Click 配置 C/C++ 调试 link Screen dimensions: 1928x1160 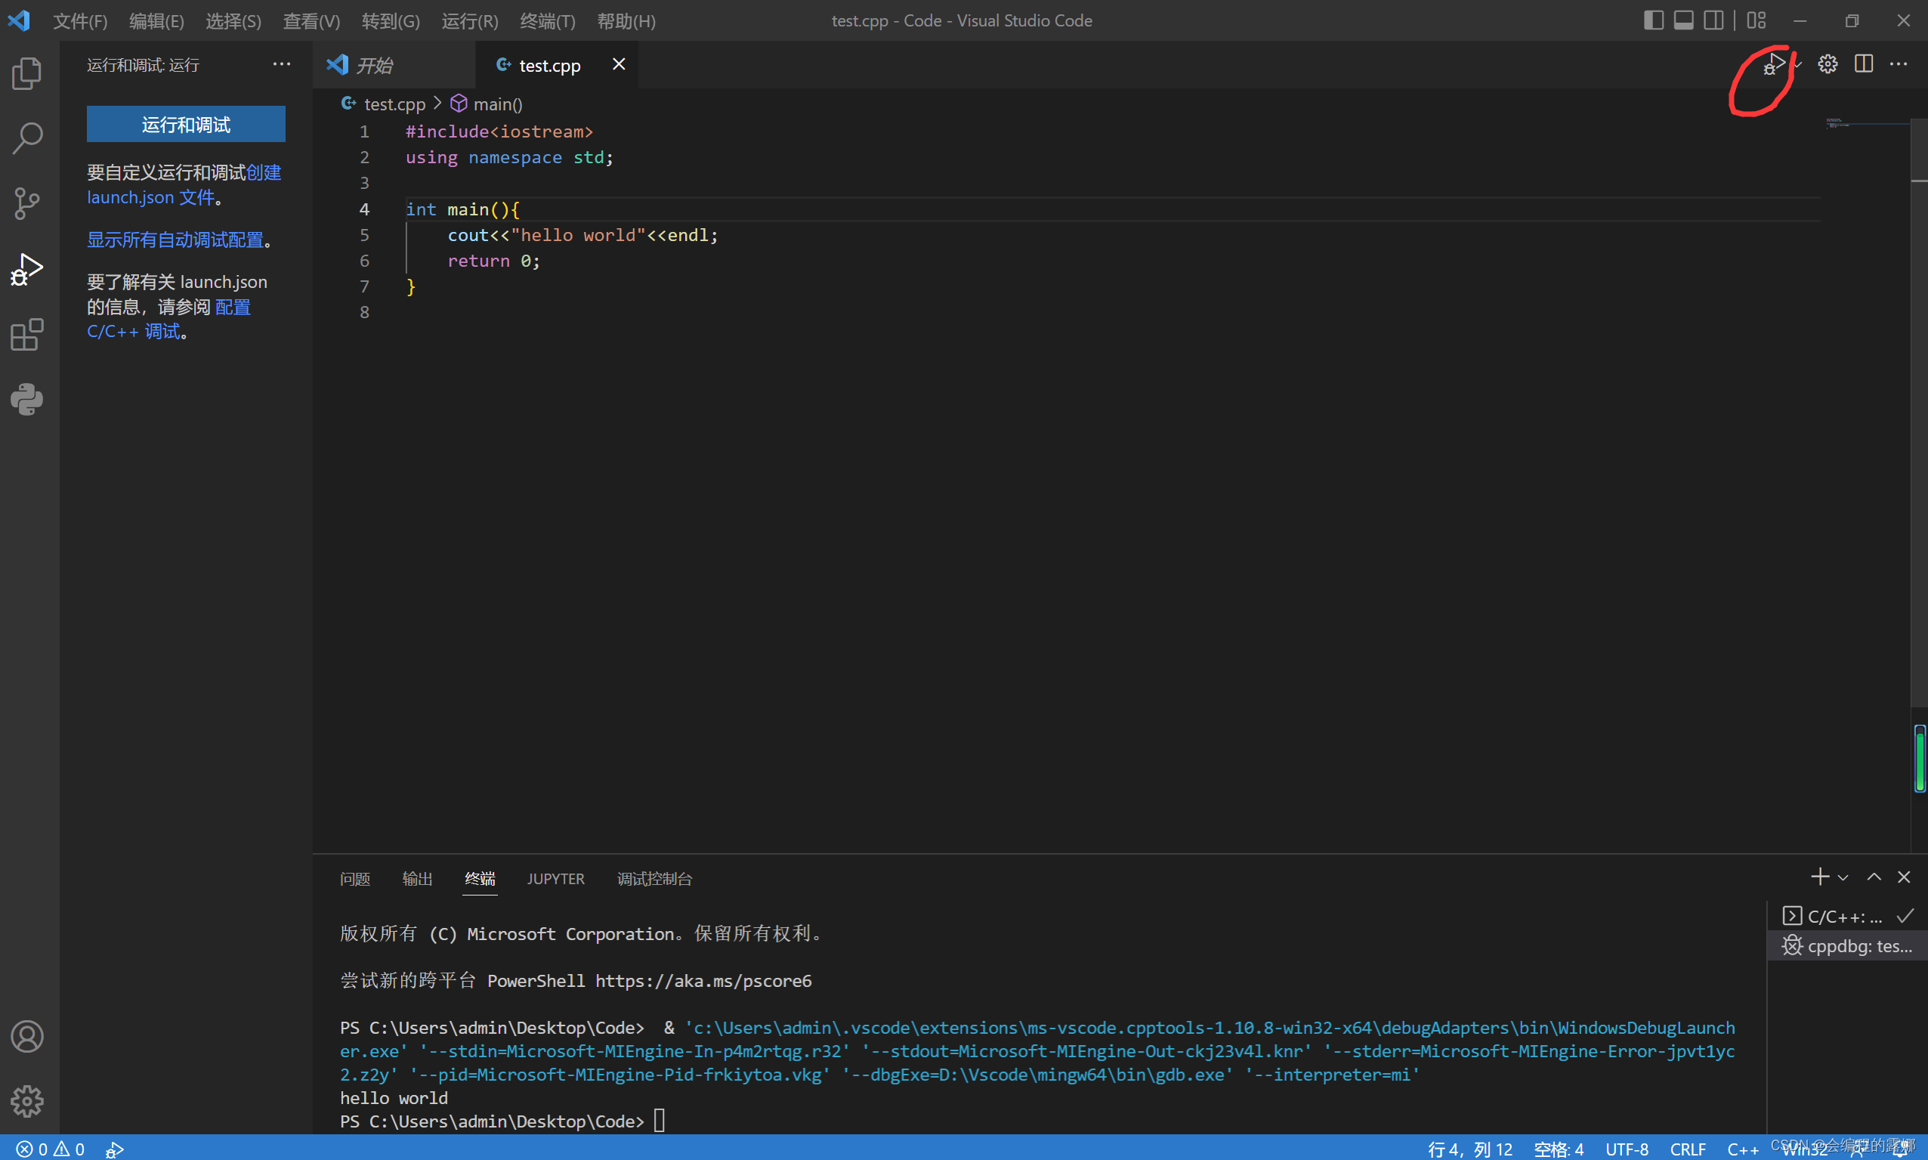pos(168,319)
